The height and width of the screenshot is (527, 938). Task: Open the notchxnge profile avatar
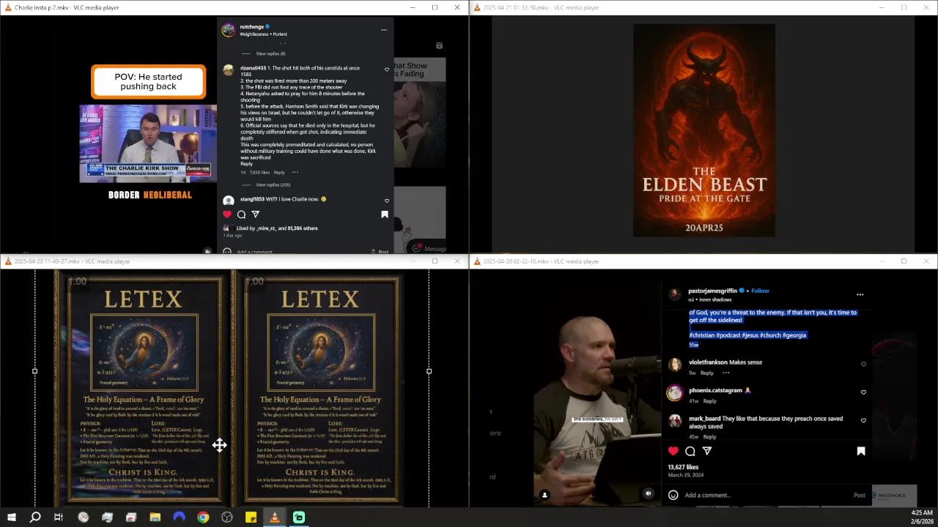click(228, 30)
